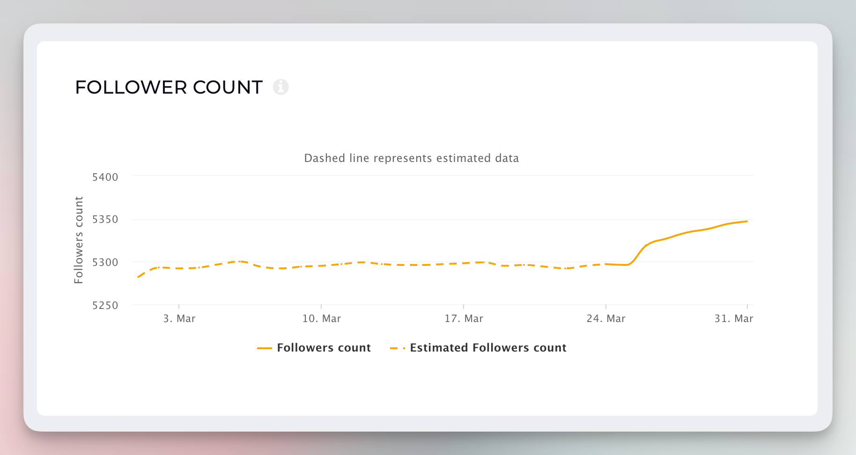Click the dashed orange legend line marker
The width and height of the screenshot is (856, 455).
tap(398, 348)
